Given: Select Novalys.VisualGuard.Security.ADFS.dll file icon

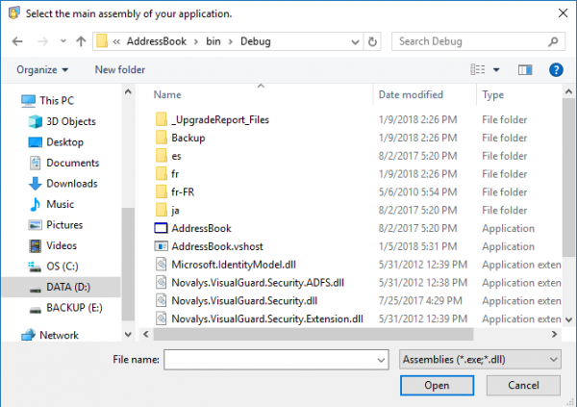Looking at the screenshot, I should [161, 283].
